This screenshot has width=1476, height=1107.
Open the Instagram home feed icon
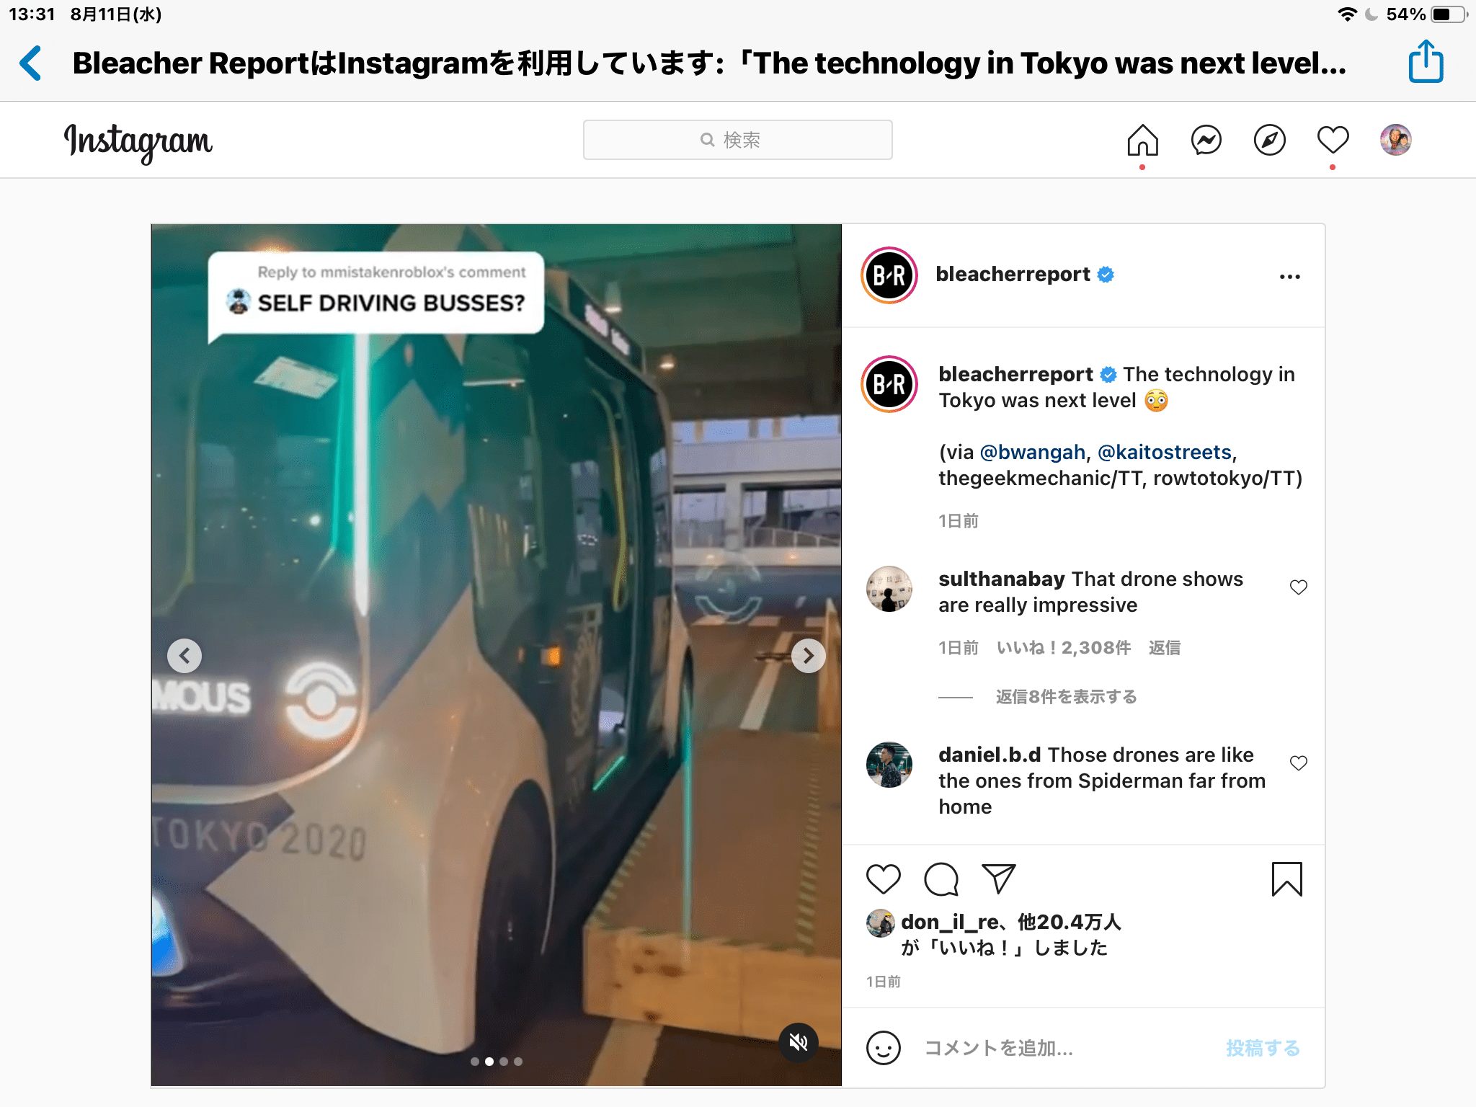click(x=1142, y=140)
